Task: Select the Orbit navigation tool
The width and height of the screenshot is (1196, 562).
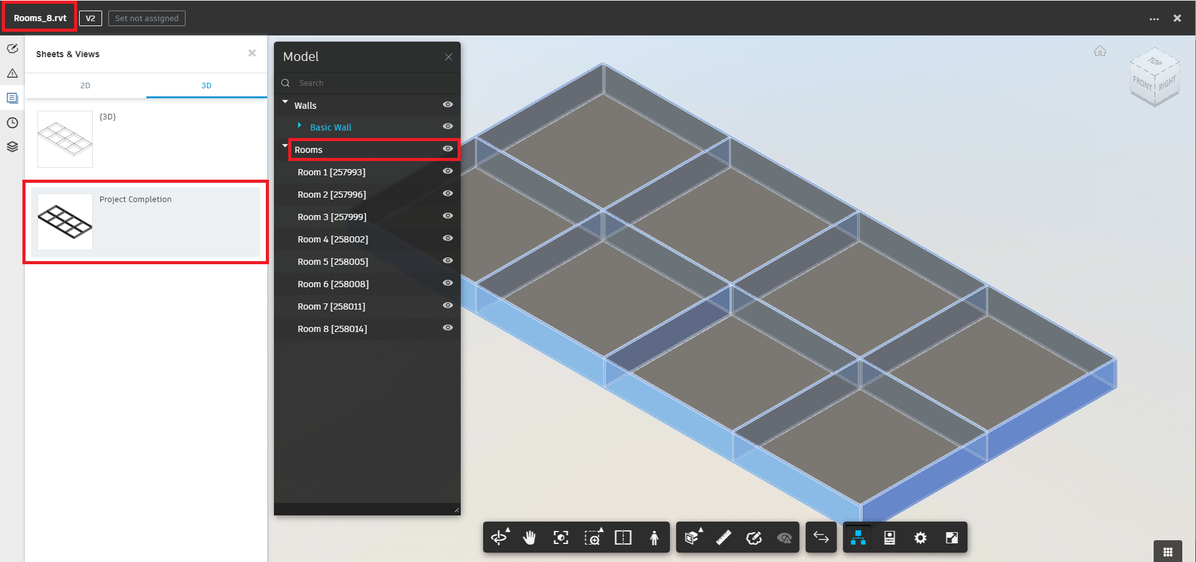Action: pos(500,537)
